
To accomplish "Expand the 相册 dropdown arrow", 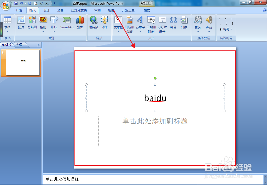I will pyautogui.click(x=43, y=32).
